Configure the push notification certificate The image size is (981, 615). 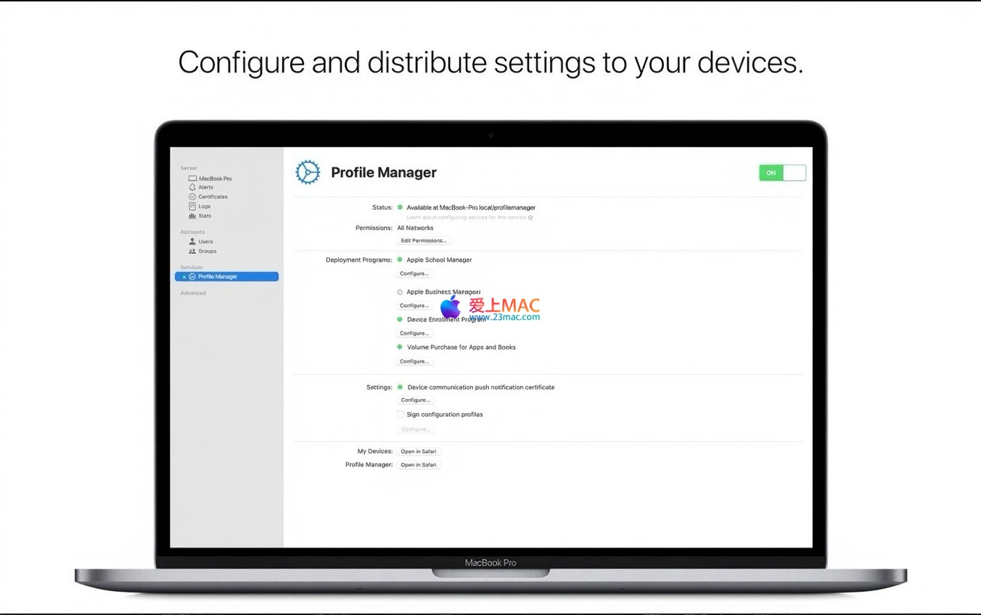tap(415, 400)
